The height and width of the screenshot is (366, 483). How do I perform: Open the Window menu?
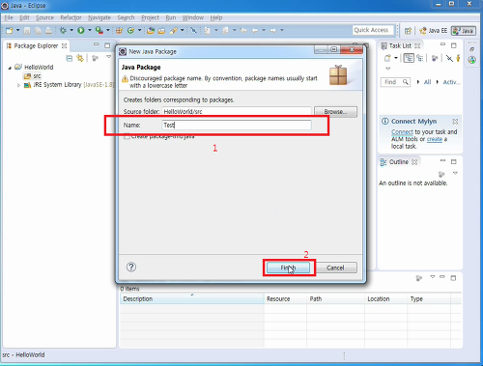[193, 17]
